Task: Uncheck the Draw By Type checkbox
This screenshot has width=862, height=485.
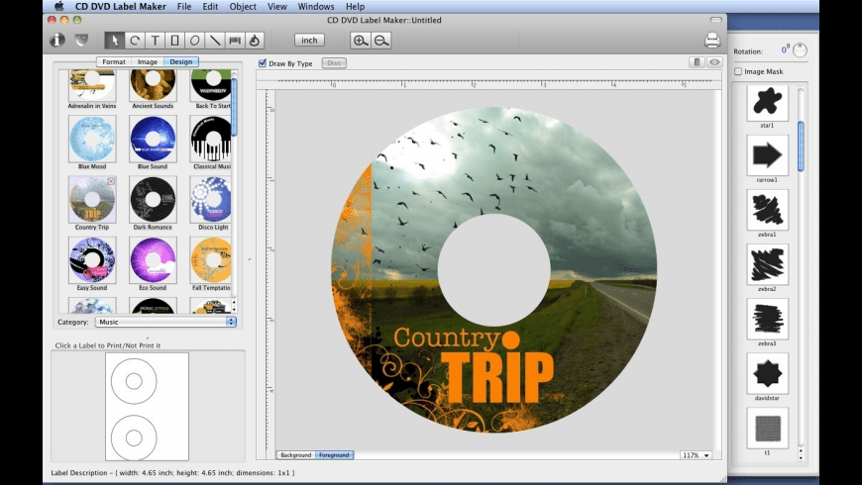Action: coord(263,63)
